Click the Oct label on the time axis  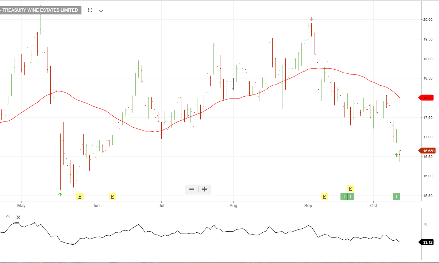[x=373, y=206]
